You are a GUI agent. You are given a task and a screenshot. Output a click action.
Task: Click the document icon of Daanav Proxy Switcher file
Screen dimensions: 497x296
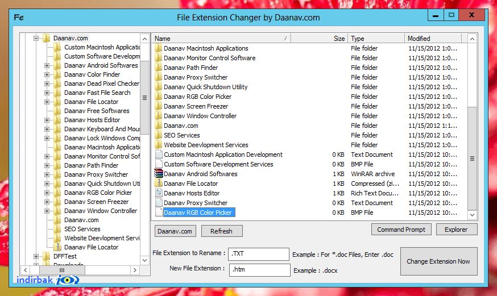tap(159, 203)
